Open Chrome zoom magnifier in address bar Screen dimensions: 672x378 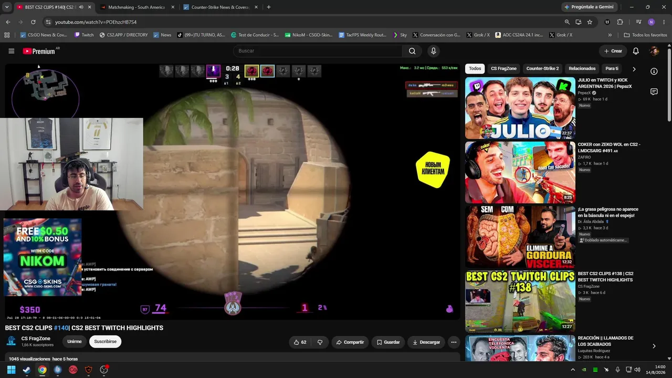[x=567, y=22]
